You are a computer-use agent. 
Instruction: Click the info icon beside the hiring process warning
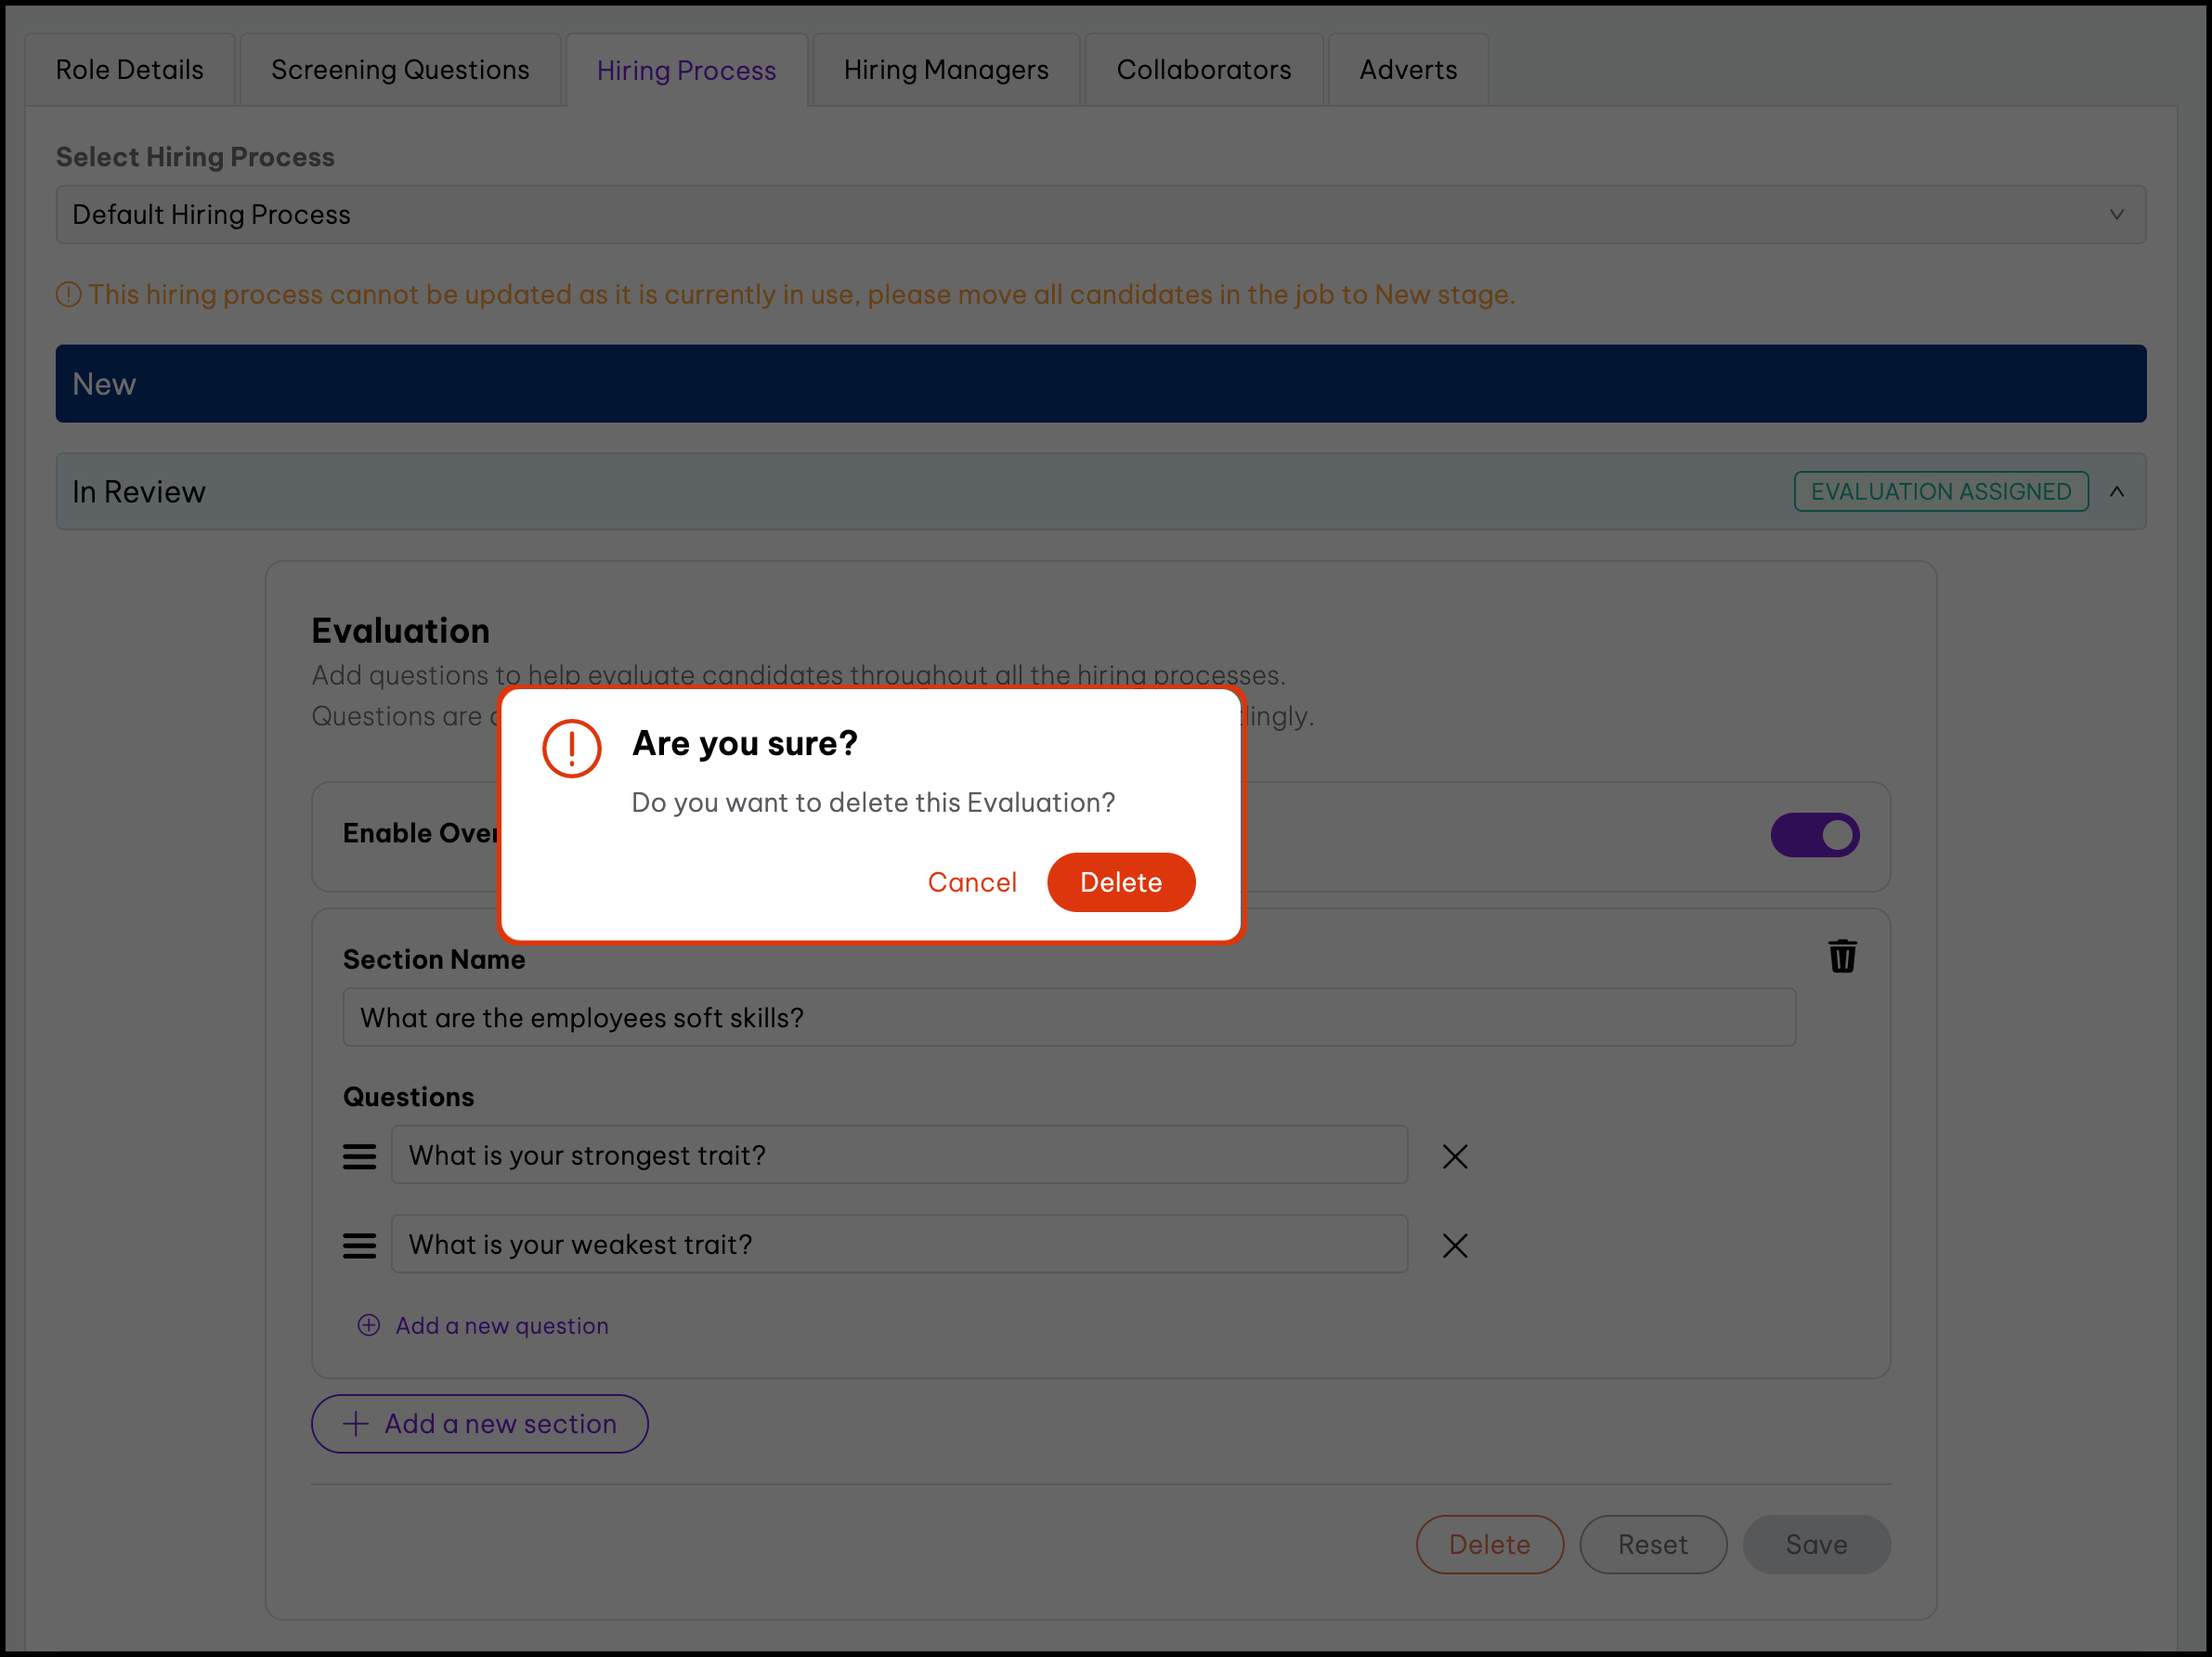(x=68, y=295)
